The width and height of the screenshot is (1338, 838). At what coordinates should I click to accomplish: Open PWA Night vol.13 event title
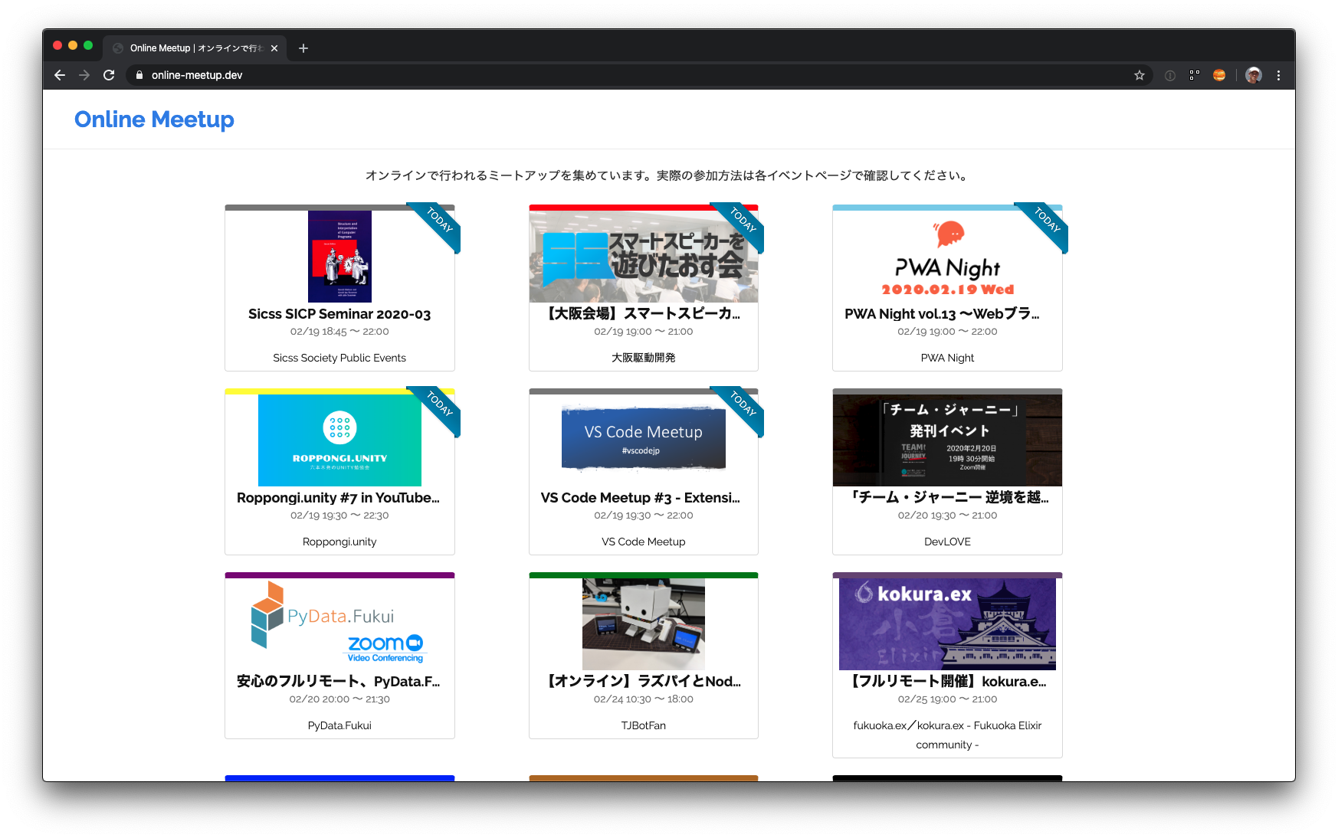point(942,314)
